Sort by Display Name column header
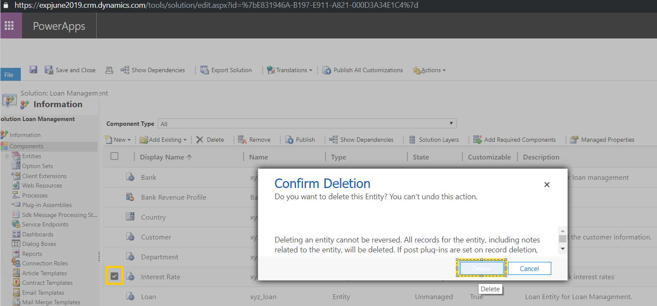The width and height of the screenshot is (657, 306). (166, 157)
